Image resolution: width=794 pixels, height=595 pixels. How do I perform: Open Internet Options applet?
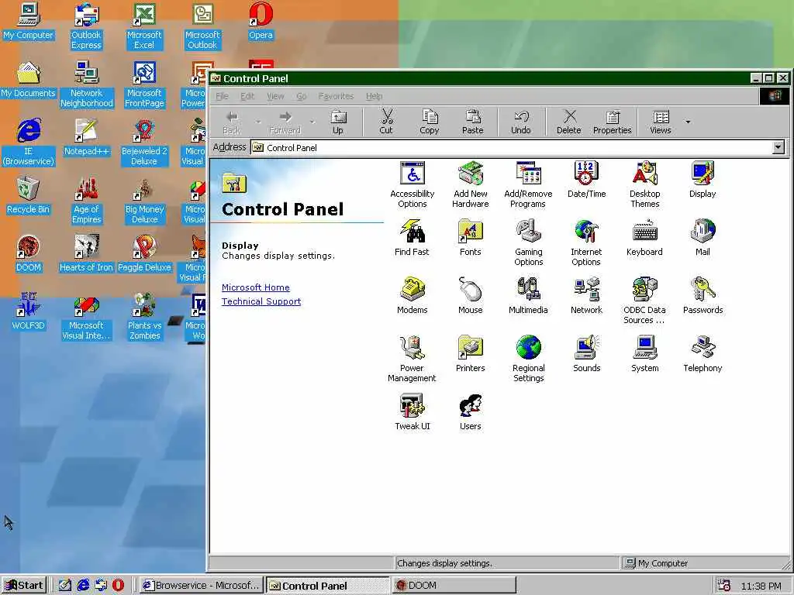[586, 242]
